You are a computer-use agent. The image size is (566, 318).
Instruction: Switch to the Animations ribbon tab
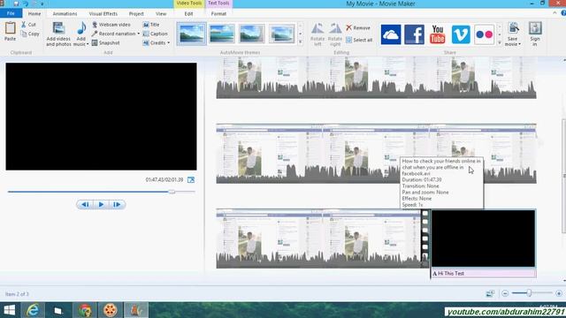click(x=65, y=14)
